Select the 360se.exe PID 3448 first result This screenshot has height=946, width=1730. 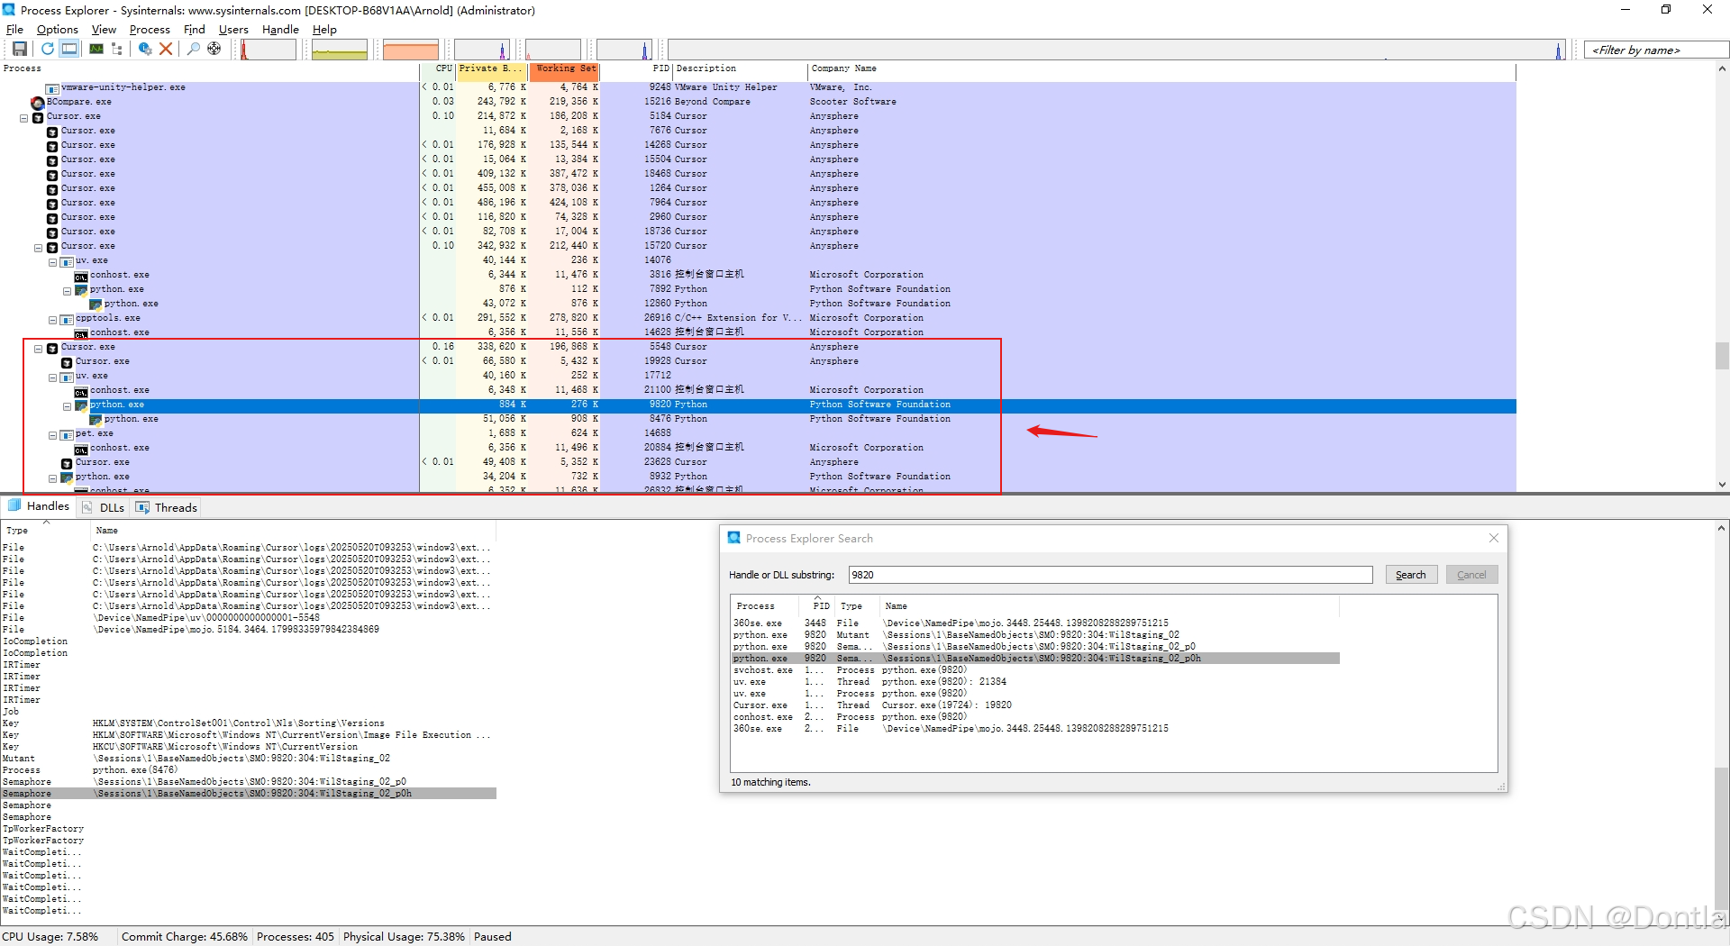tap(1034, 623)
